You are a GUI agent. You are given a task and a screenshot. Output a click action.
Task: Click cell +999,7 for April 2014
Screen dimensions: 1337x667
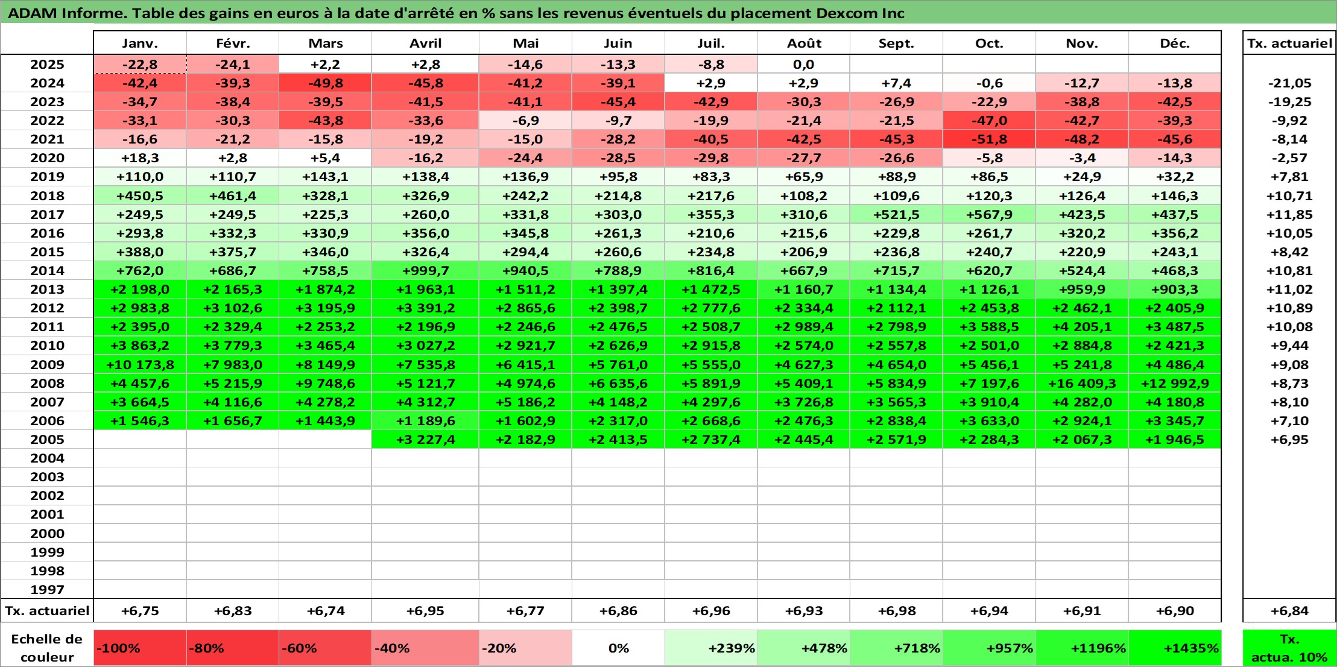tap(425, 271)
